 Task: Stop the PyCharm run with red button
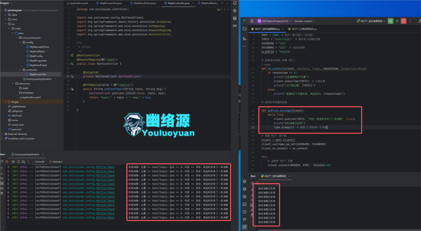pyautogui.click(x=404, y=21)
